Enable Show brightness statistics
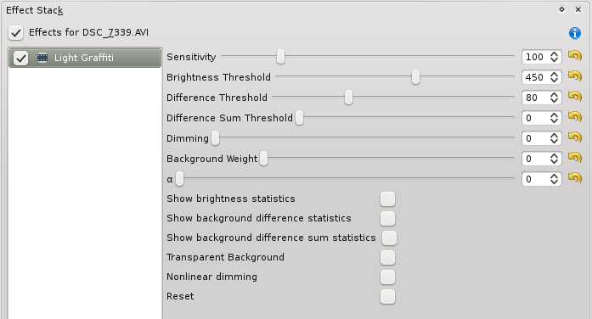The width and height of the screenshot is (592, 319). click(x=388, y=199)
